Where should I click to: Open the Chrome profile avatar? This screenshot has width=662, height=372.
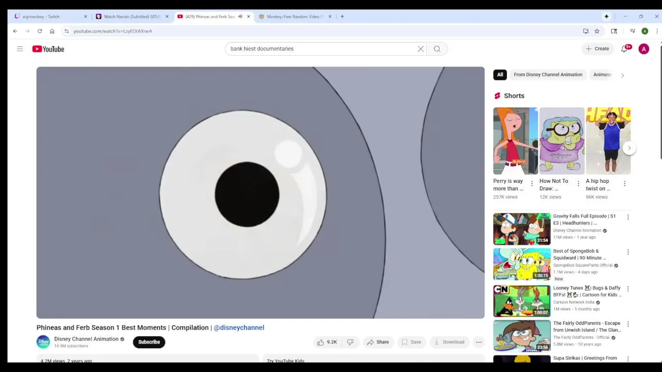click(x=645, y=31)
